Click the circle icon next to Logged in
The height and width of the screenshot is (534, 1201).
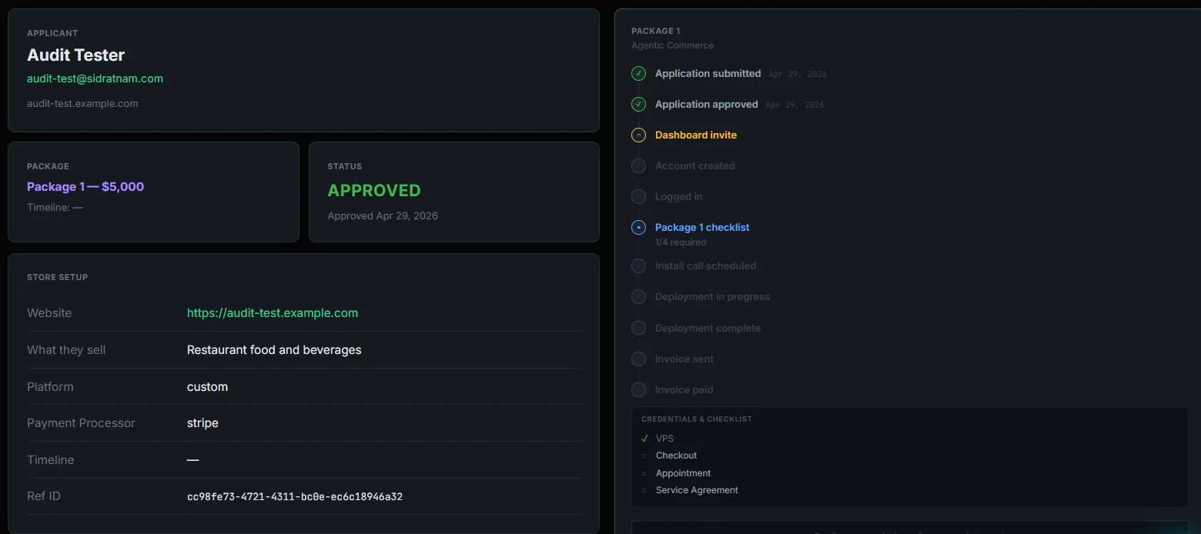638,197
